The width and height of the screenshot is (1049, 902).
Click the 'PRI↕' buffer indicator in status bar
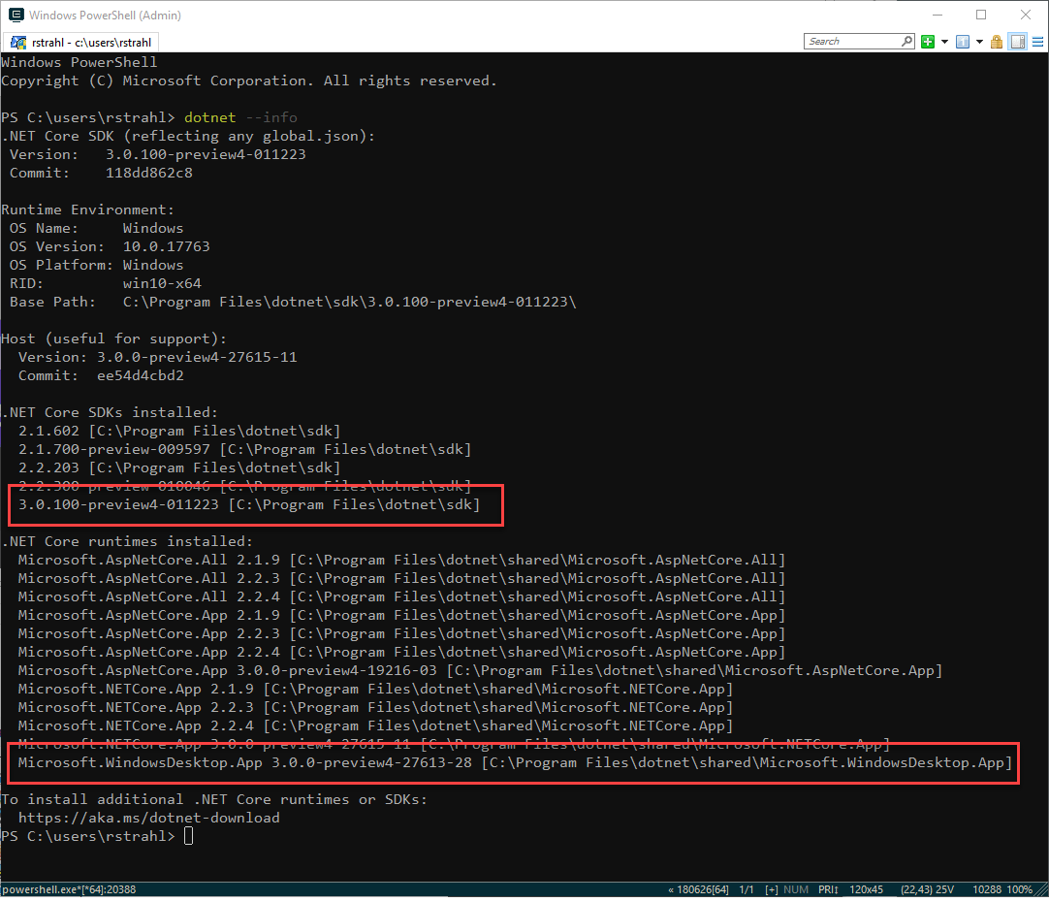828,889
